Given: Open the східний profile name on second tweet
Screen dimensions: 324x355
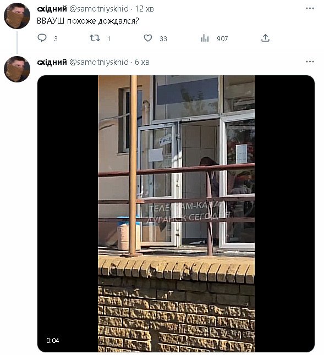Looking at the screenshot, I should click(x=52, y=62).
